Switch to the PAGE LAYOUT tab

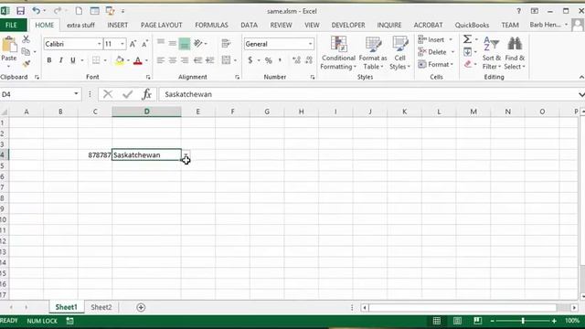coord(161,25)
